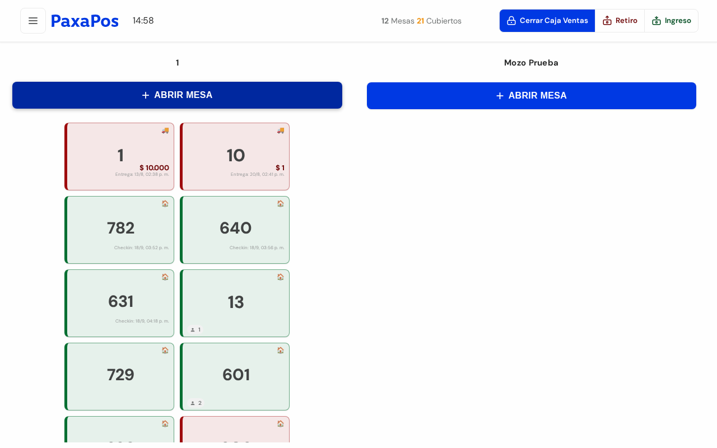Click house icon on table 631
This screenshot has height=448, width=717.
click(x=165, y=277)
